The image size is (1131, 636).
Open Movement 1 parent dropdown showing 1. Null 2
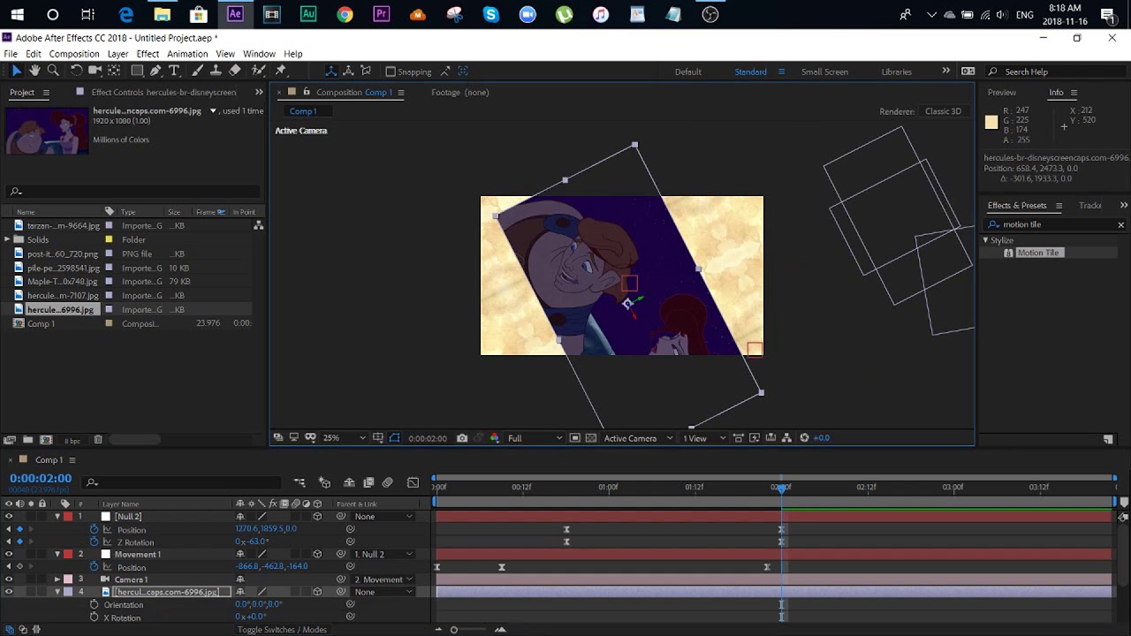[x=383, y=555]
